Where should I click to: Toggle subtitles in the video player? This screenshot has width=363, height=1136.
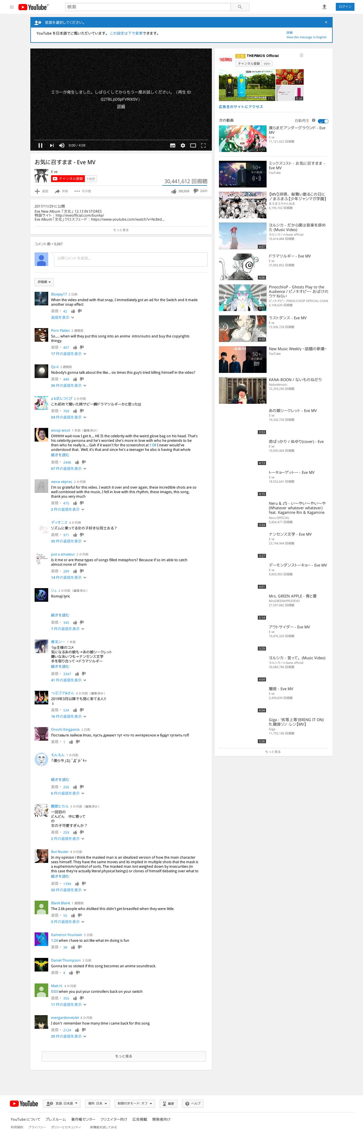click(x=173, y=145)
